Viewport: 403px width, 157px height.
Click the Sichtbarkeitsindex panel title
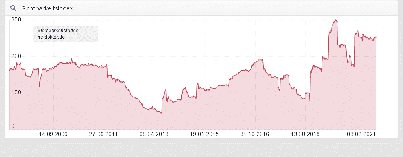(x=47, y=8)
